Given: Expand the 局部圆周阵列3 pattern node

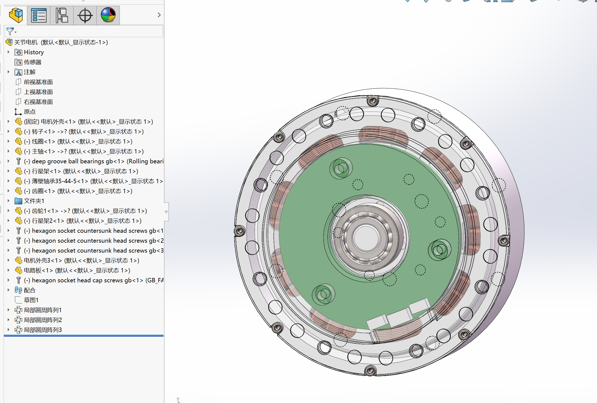Looking at the screenshot, I should click(9, 330).
